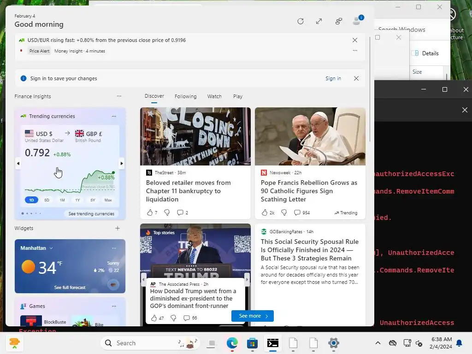Image resolution: width=472 pixels, height=354 pixels.
Task: Show hidden system tray icons
Action: [378, 343]
